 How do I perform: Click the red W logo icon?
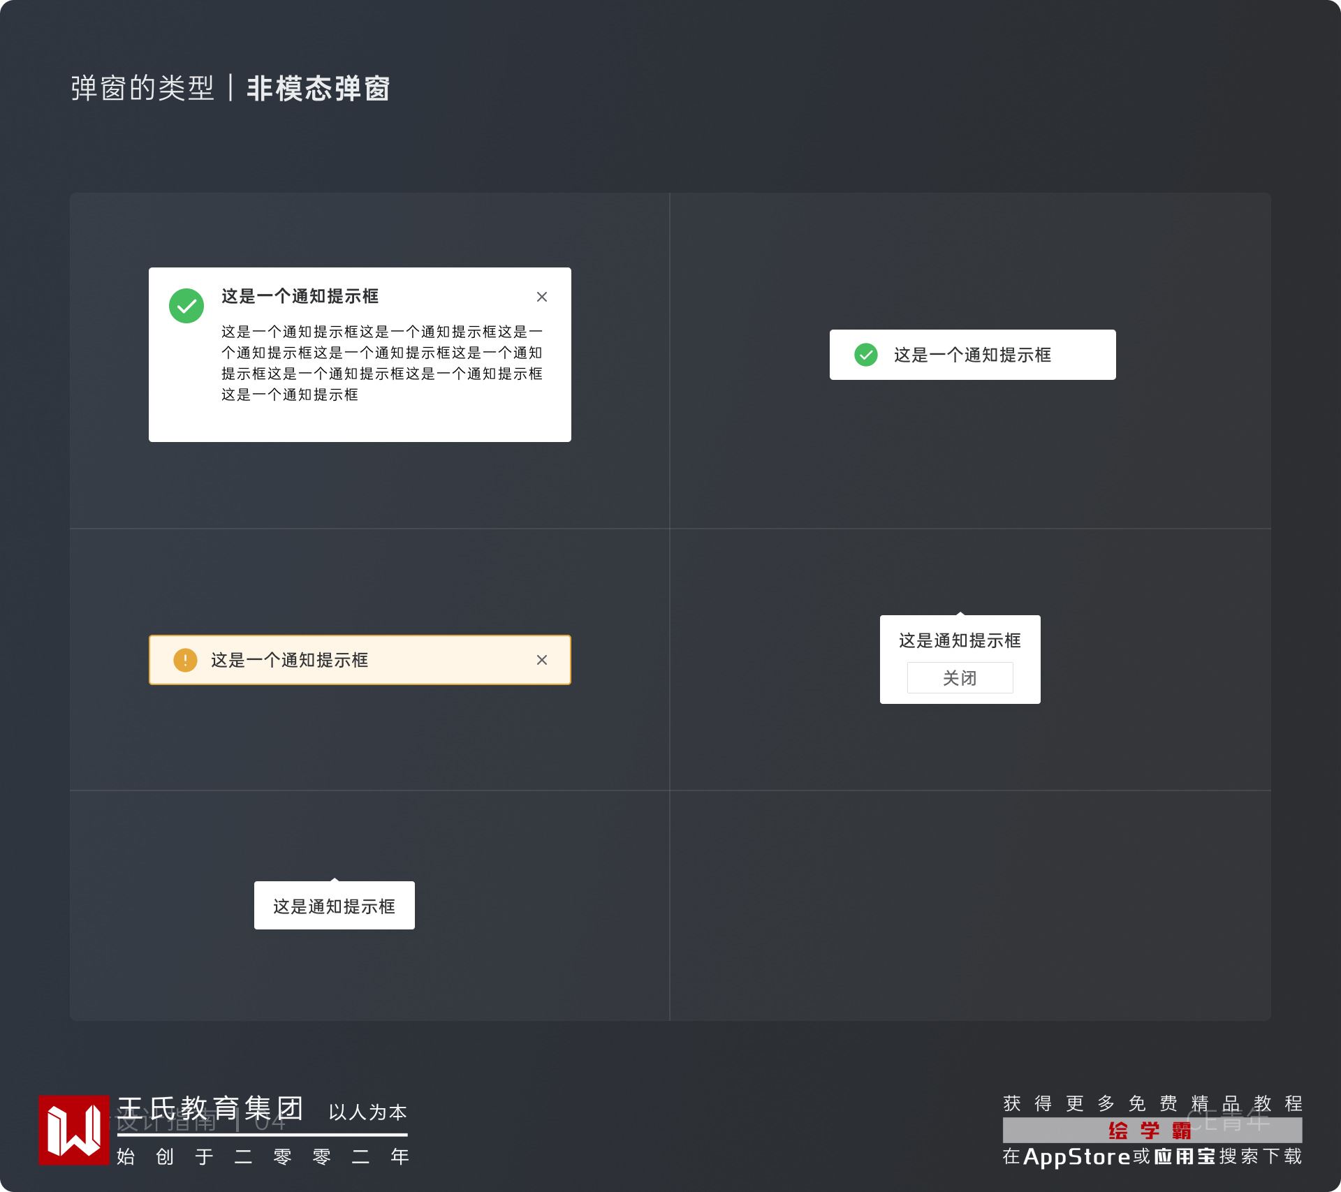pyautogui.click(x=73, y=1130)
